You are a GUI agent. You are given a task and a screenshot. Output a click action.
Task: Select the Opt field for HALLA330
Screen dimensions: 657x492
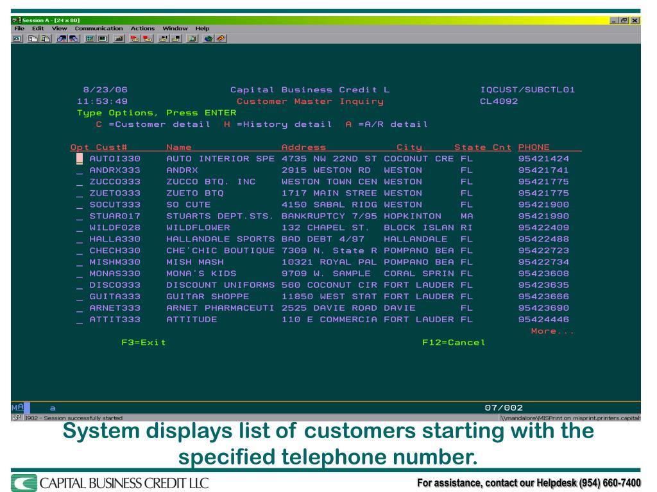tap(80, 240)
